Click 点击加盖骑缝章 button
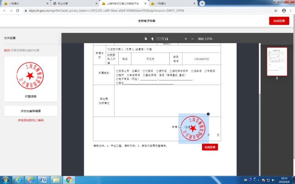Image resolution: width=295 pixels, height=184 pixels. point(31,111)
